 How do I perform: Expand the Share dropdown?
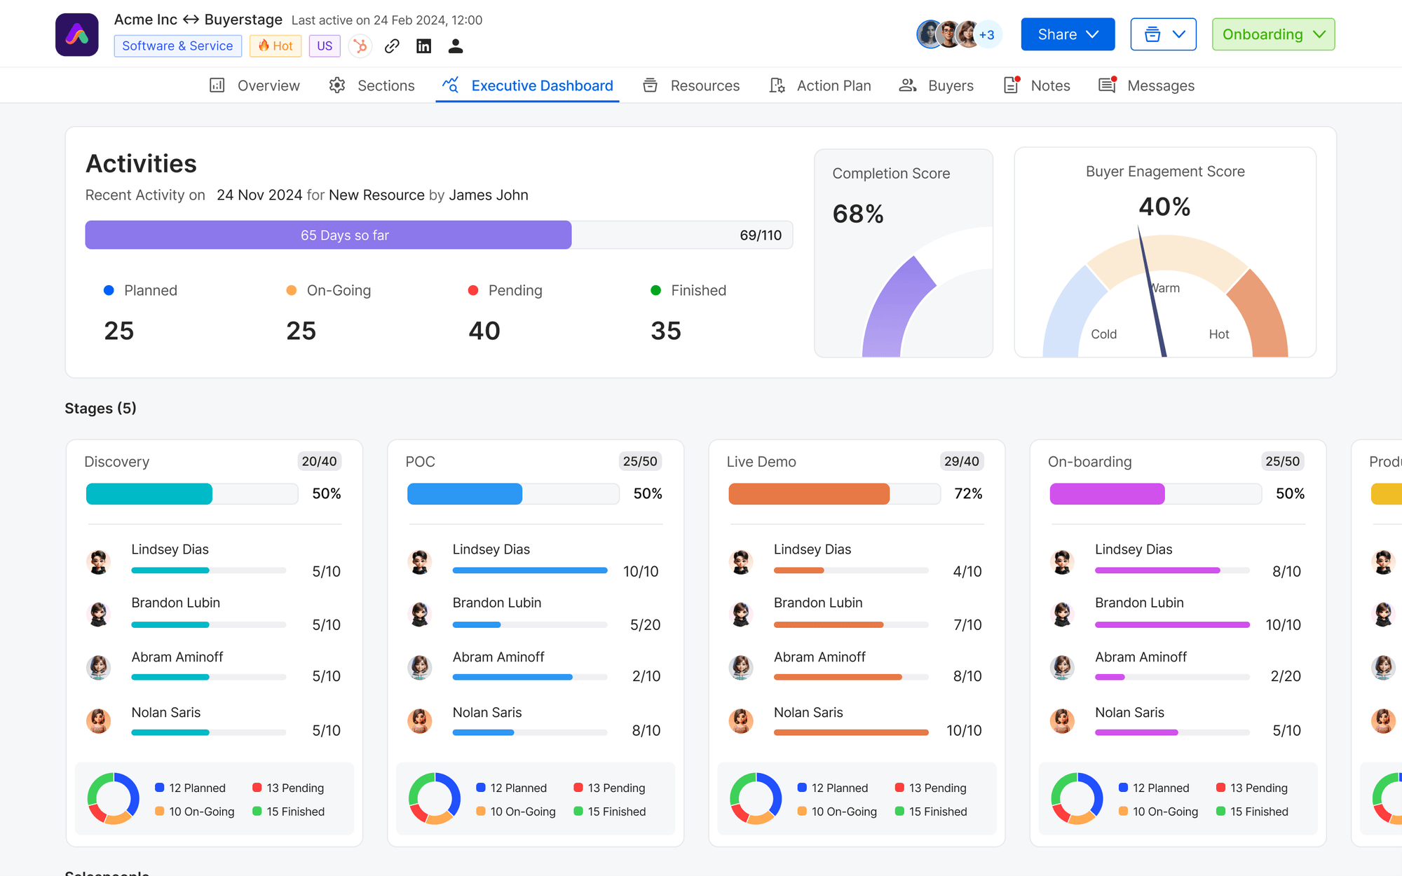coord(1068,34)
